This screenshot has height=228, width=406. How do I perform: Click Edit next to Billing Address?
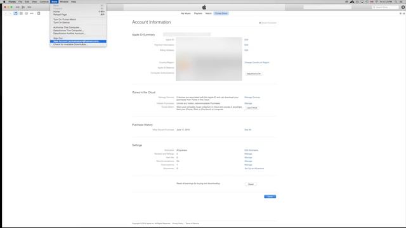click(x=246, y=50)
